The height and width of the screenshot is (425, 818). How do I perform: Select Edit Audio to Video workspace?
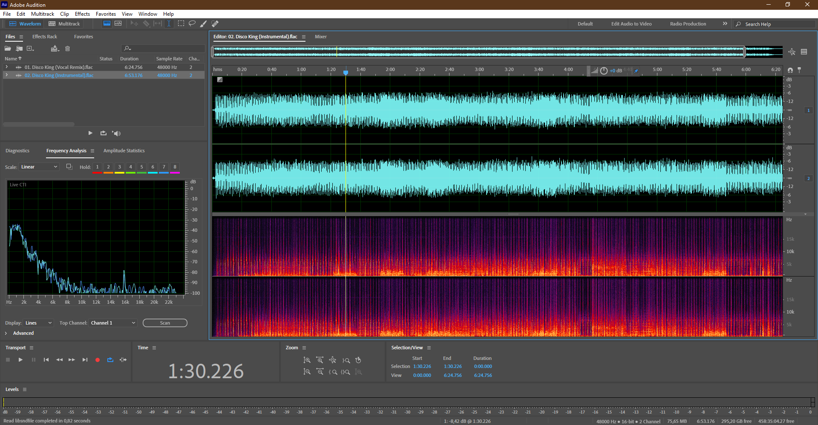[631, 24]
